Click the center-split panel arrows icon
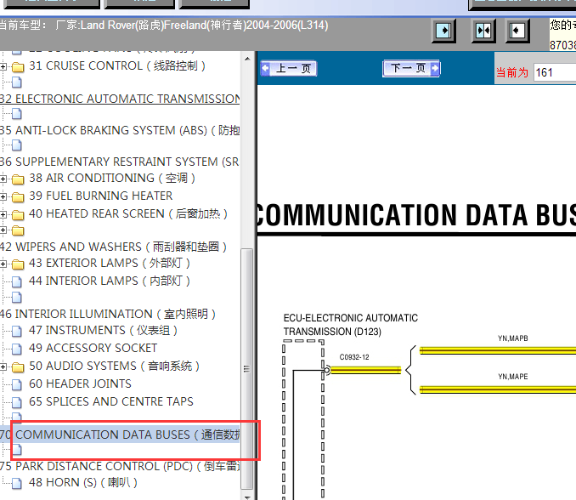 (x=483, y=31)
